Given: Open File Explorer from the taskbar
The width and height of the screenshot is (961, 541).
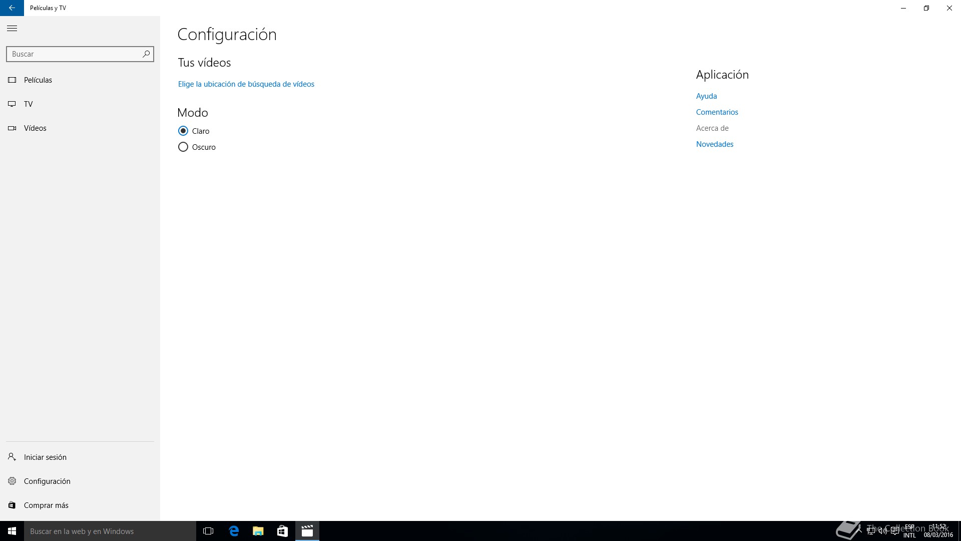Looking at the screenshot, I should click(x=258, y=531).
